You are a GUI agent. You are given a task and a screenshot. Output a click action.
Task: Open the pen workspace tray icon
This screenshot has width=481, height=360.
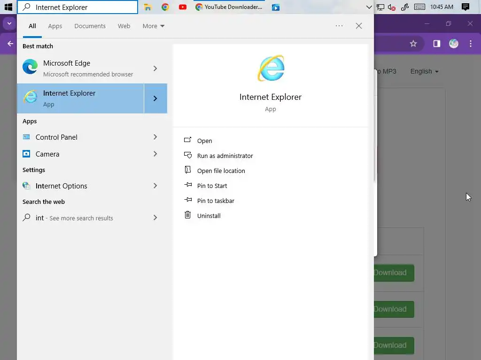[405, 7]
